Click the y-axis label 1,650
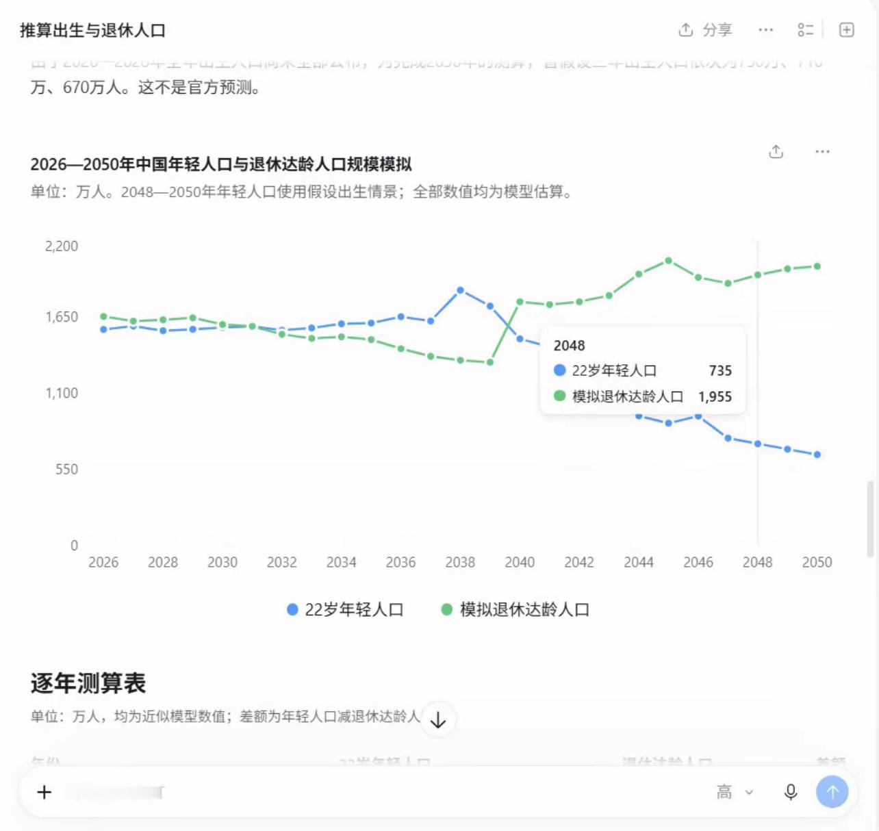879x831 pixels. [62, 317]
